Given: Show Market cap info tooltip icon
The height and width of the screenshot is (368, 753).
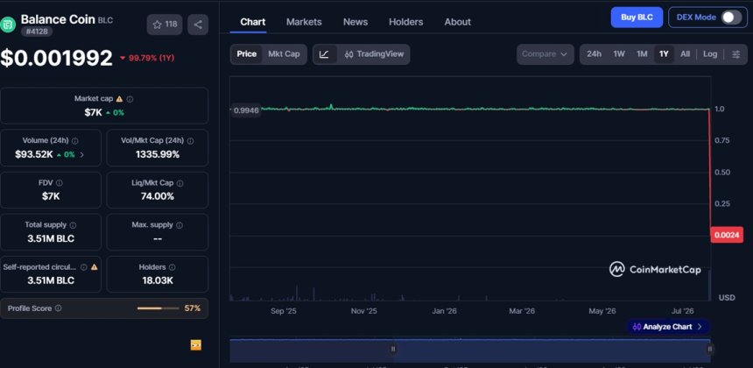Looking at the screenshot, I should (x=130, y=99).
